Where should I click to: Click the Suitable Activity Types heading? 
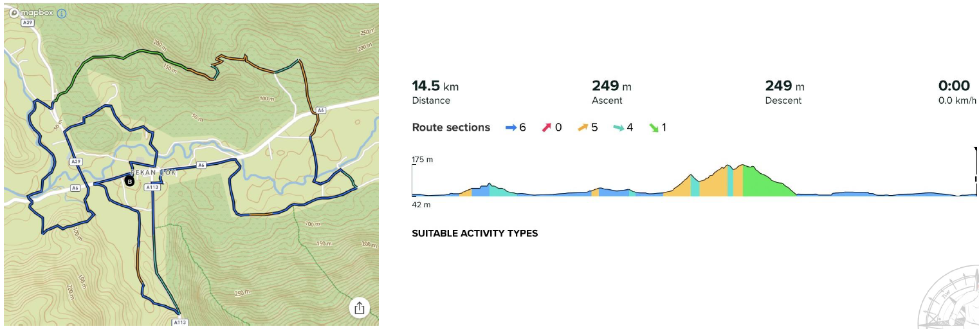click(x=475, y=233)
